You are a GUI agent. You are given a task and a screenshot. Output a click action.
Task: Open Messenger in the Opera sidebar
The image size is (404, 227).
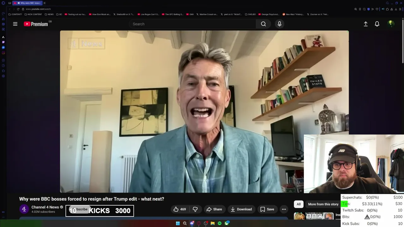pos(3,47)
